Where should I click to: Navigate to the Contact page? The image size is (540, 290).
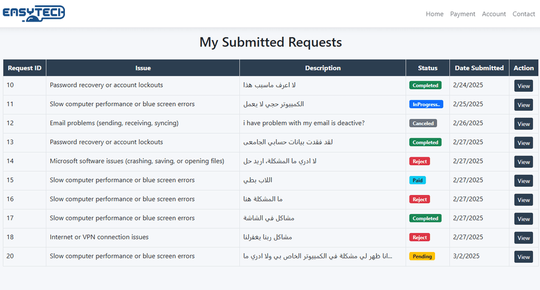pos(524,14)
